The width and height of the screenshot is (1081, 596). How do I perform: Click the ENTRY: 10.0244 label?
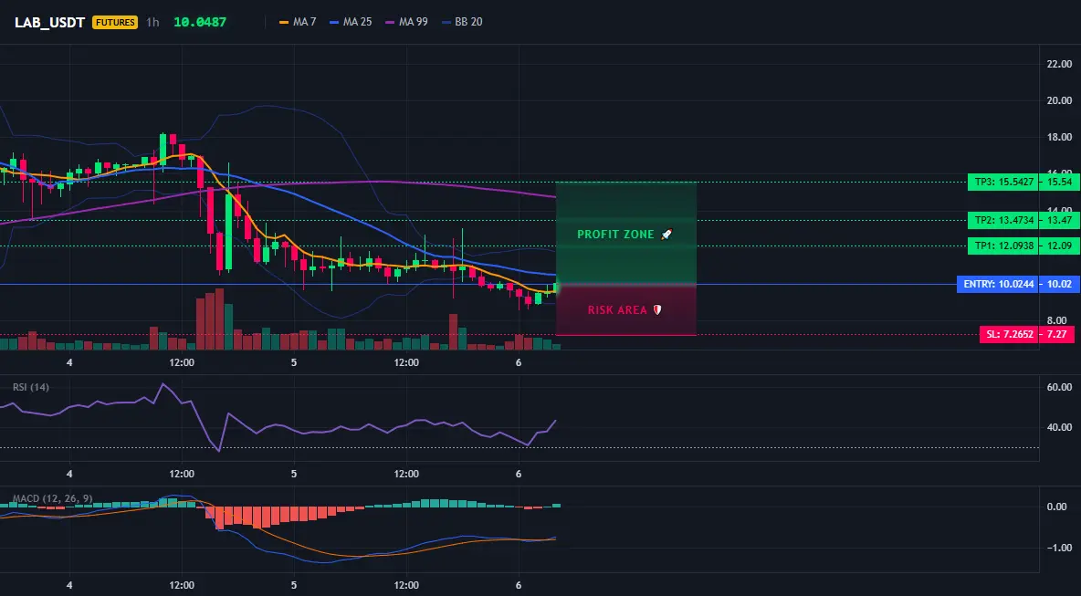pyautogui.click(x=998, y=284)
